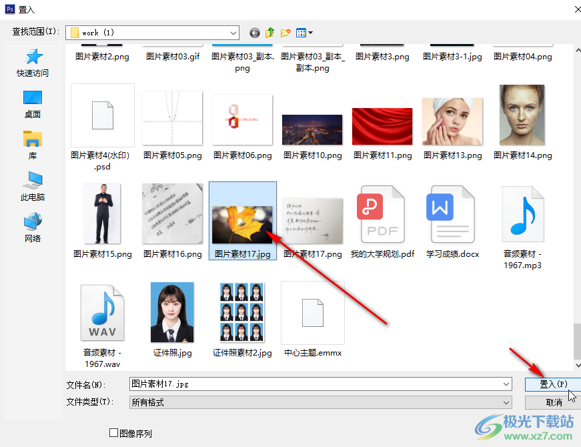Viewport: 581px width, 447px height.
Task: Open the Libraries (库) location
Action: (33, 145)
